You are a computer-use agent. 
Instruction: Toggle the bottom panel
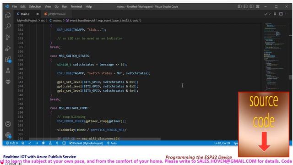[x=245, y=6]
